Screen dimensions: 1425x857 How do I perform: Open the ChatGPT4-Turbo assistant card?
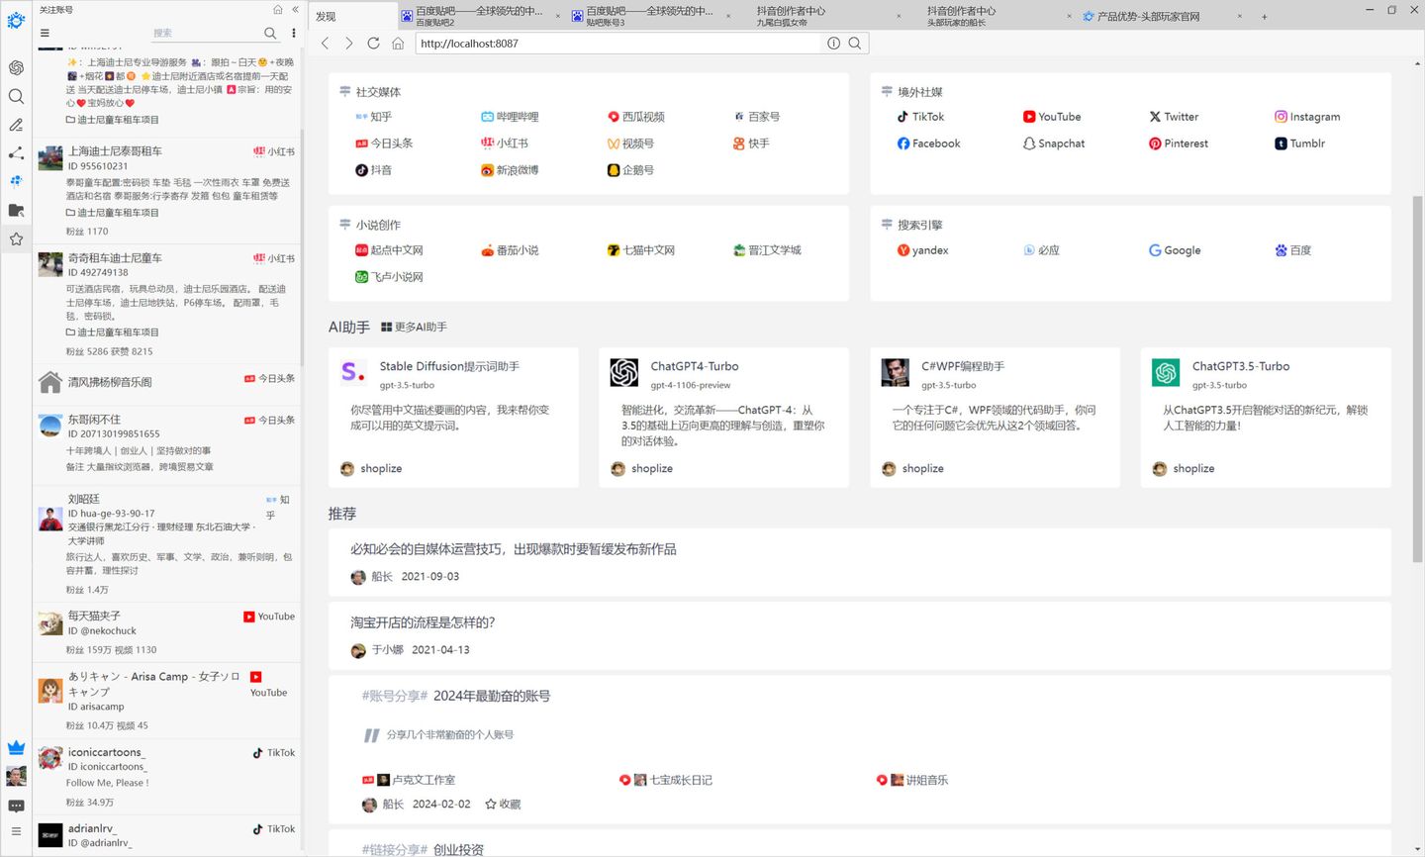(723, 417)
